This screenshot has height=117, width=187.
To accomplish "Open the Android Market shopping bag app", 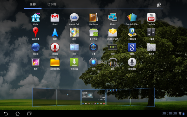I will coord(93,32).
